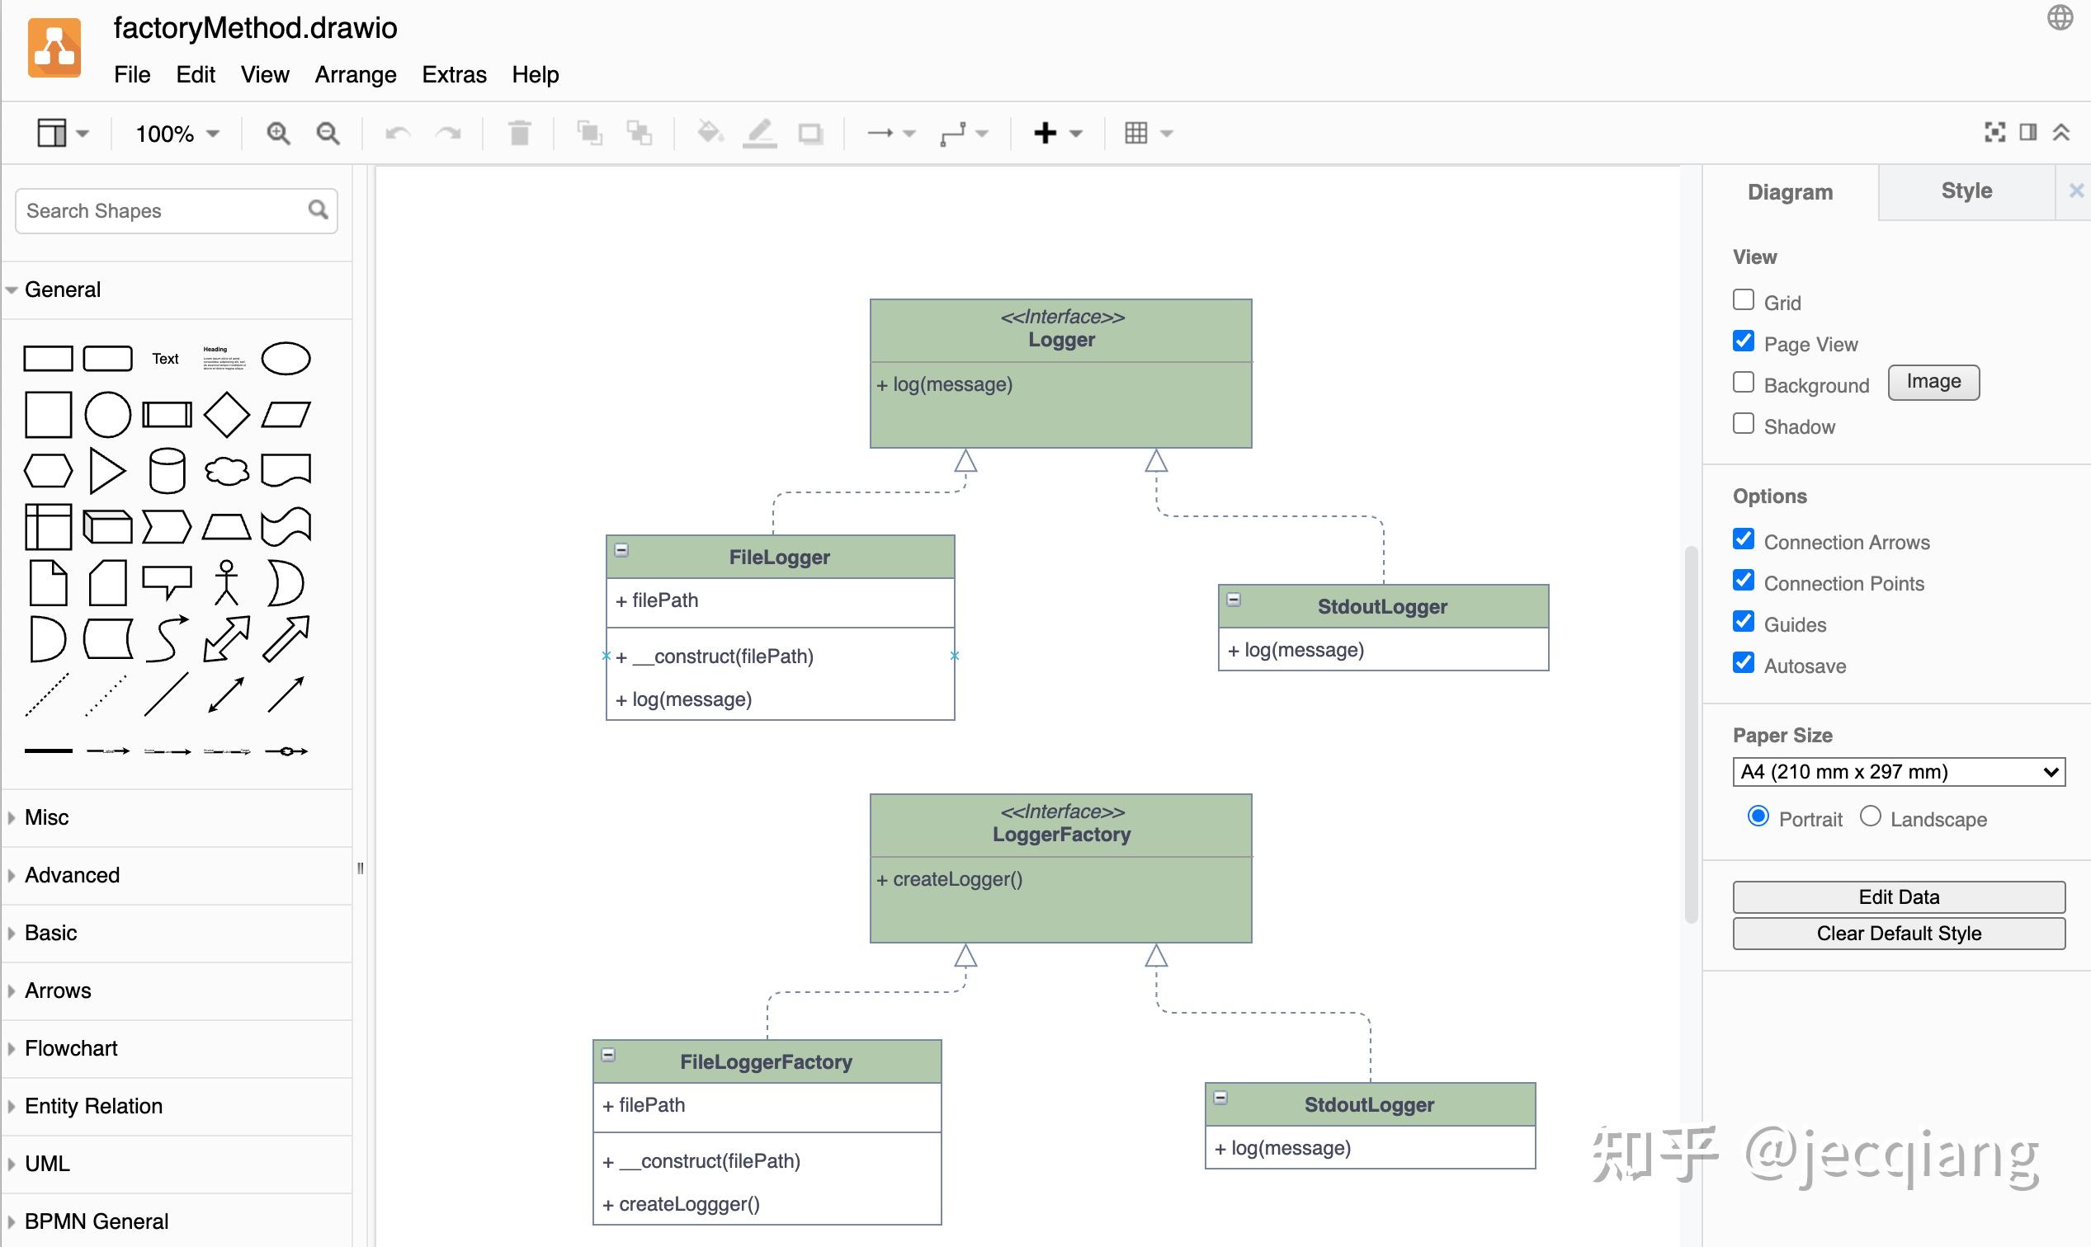Click the delete trash icon
The height and width of the screenshot is (1247, 2091).
pyautogui.click(x=520, y=133)
